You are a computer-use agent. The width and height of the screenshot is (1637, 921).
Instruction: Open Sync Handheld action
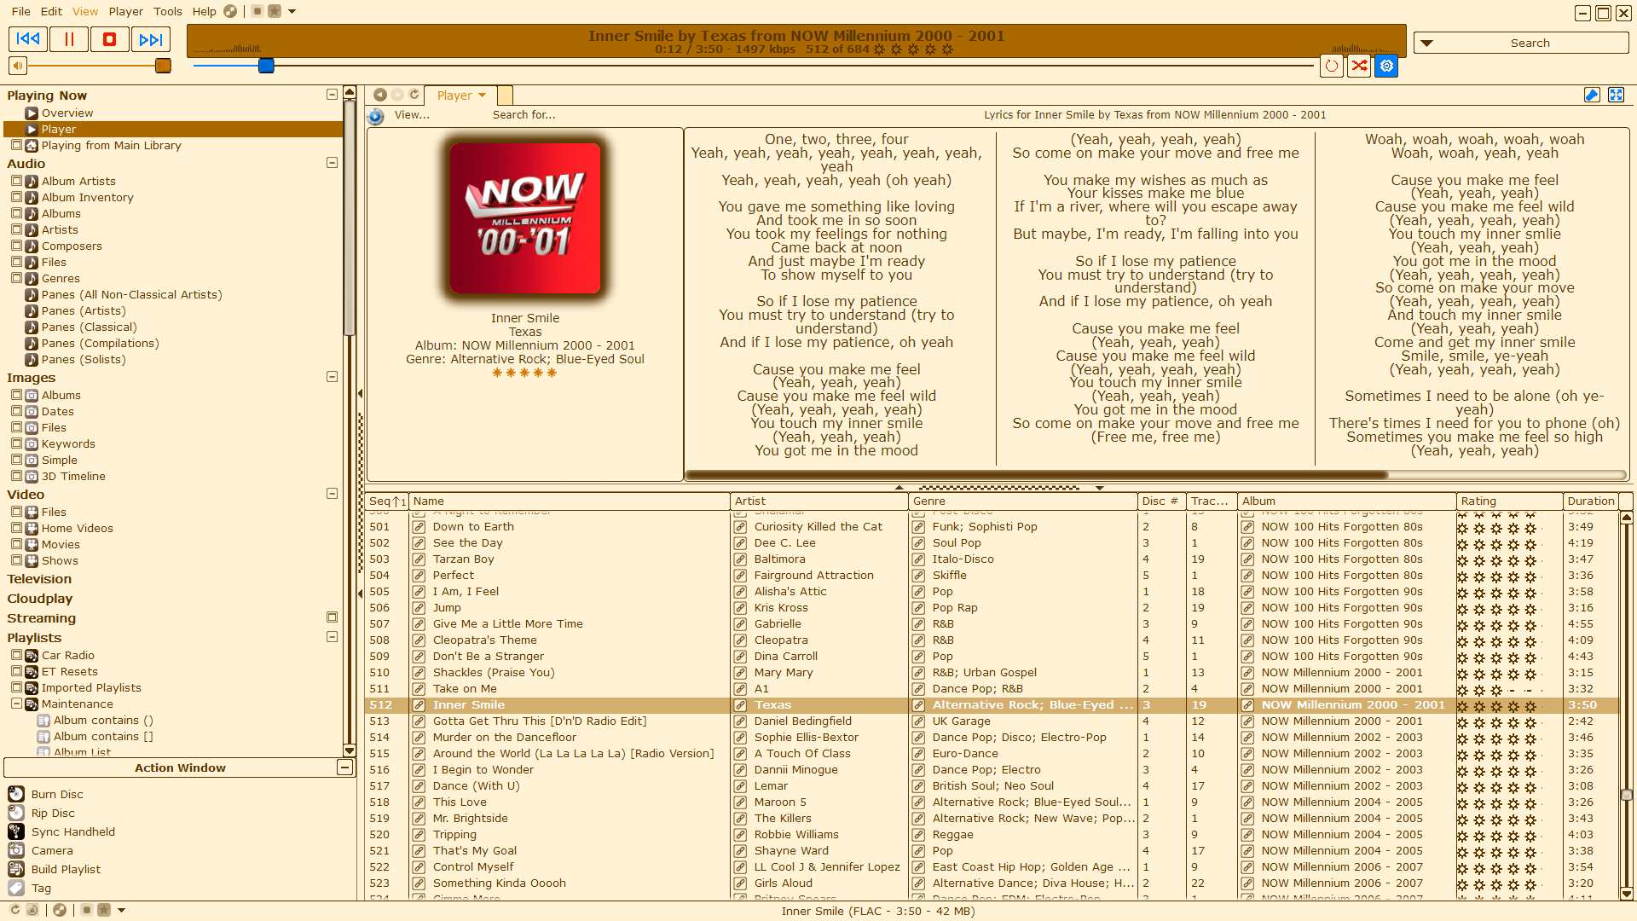[x=73, y=831]
